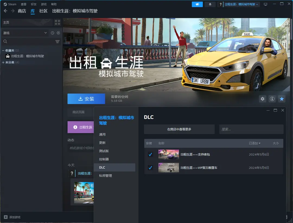
Task: Select 更新 in properties sidebar
Action: (x=114, y=143)
